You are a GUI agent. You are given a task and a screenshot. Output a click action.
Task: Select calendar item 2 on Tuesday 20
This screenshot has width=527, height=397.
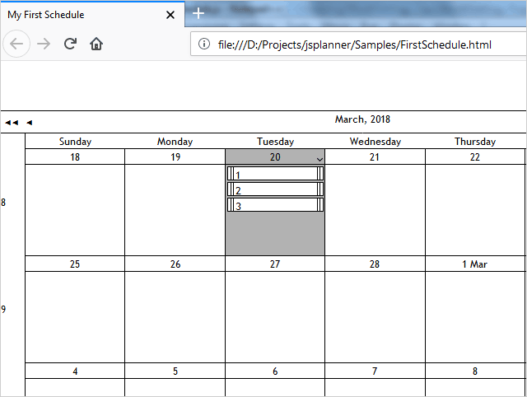click(x=275, y=189)
